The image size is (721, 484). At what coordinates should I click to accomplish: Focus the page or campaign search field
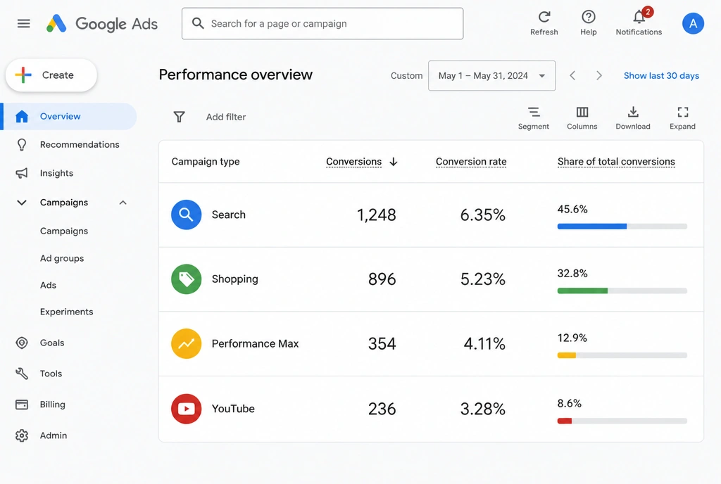tap(322, 23)
